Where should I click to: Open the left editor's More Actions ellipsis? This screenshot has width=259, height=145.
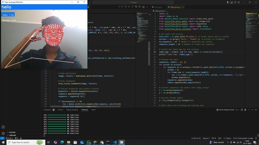[147, 7]
